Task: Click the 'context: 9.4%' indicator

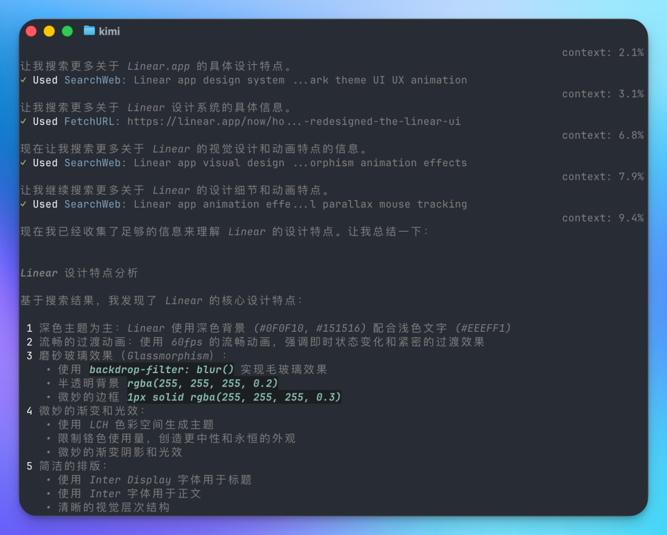Action: pyautogui.click(x=602, y=218)
